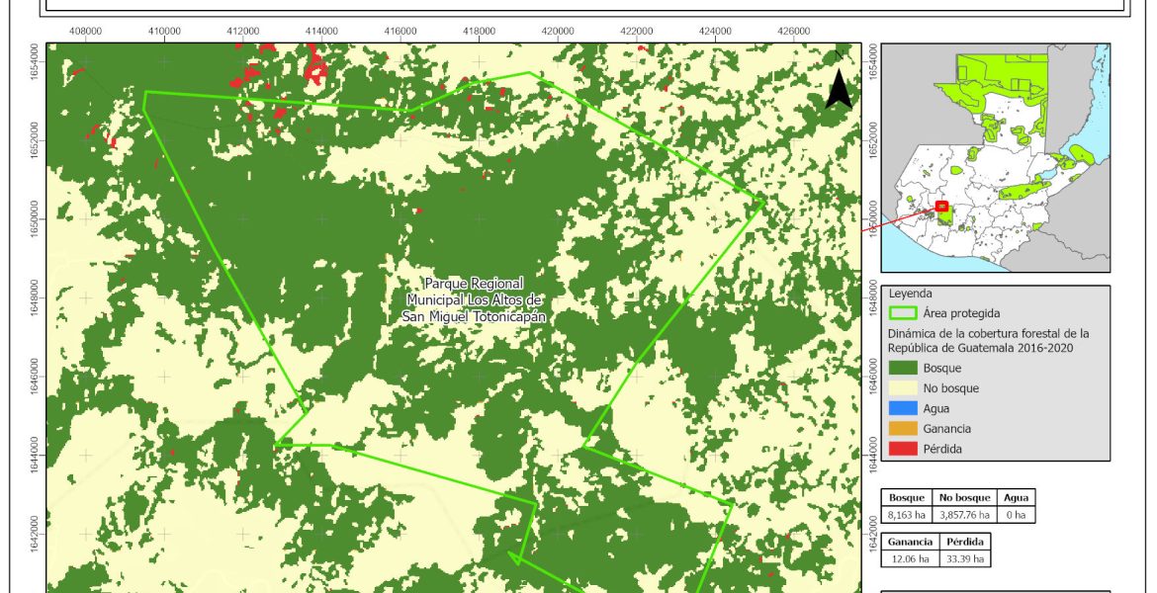This screenshot has width=1157, height=593.
Task: Click the red locator marker on inset map
Action: coord(940,206)
